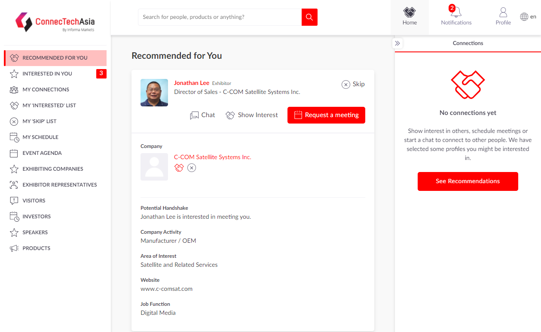Open Jonathan Lee profile name link
The width and height of the screenshot is (541, 332).
192,83
